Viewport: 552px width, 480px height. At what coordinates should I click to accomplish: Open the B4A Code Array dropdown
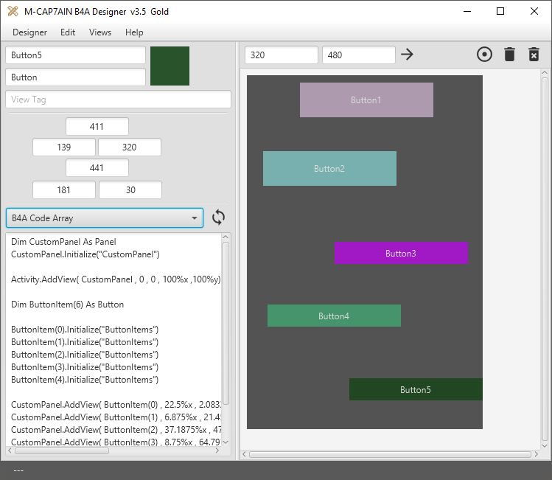click(104, 218)
